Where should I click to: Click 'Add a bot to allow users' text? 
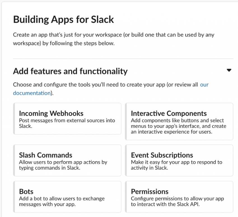point(62,201)
